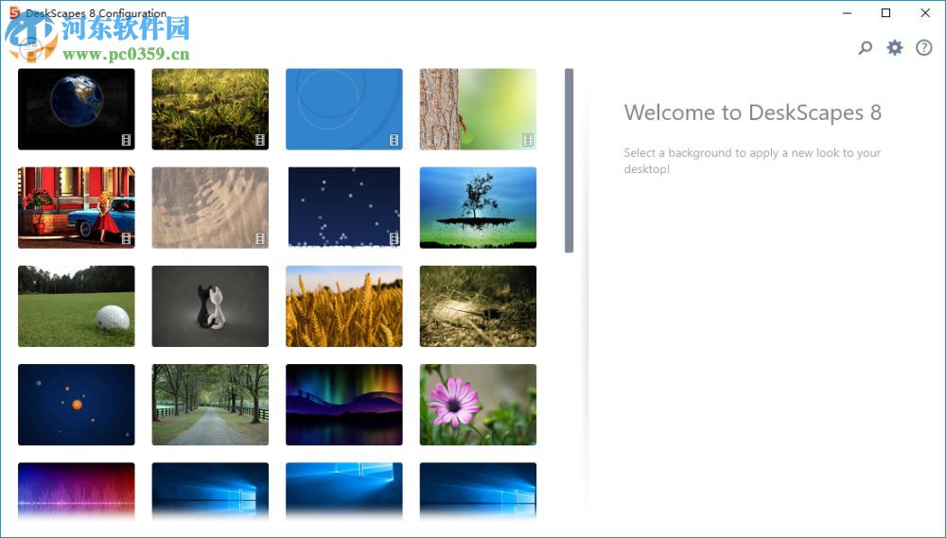Select the sepia leaf on ground background
The height and width of the screenshot is (538, 946).
pos(478,306)
